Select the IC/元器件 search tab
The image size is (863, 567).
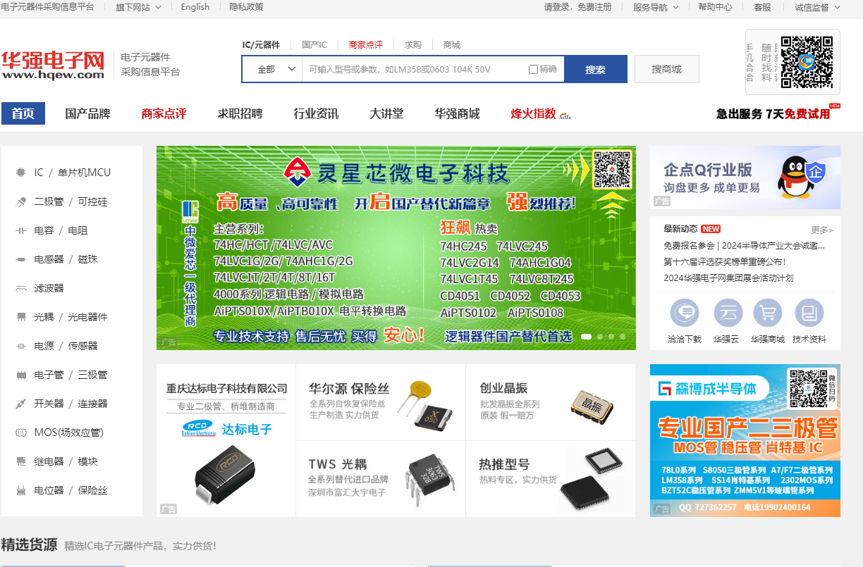click(x=261, y=44)
